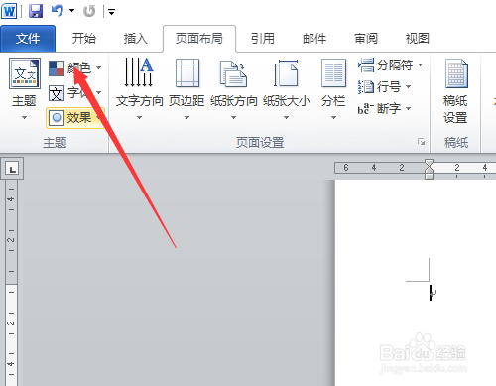Undo the last action
This screenshot has height=386, width=496.
coord(58,11)
